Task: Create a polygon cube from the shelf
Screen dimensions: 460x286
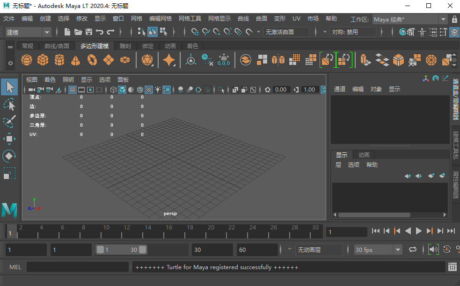Action: click(x=43, y=60)
